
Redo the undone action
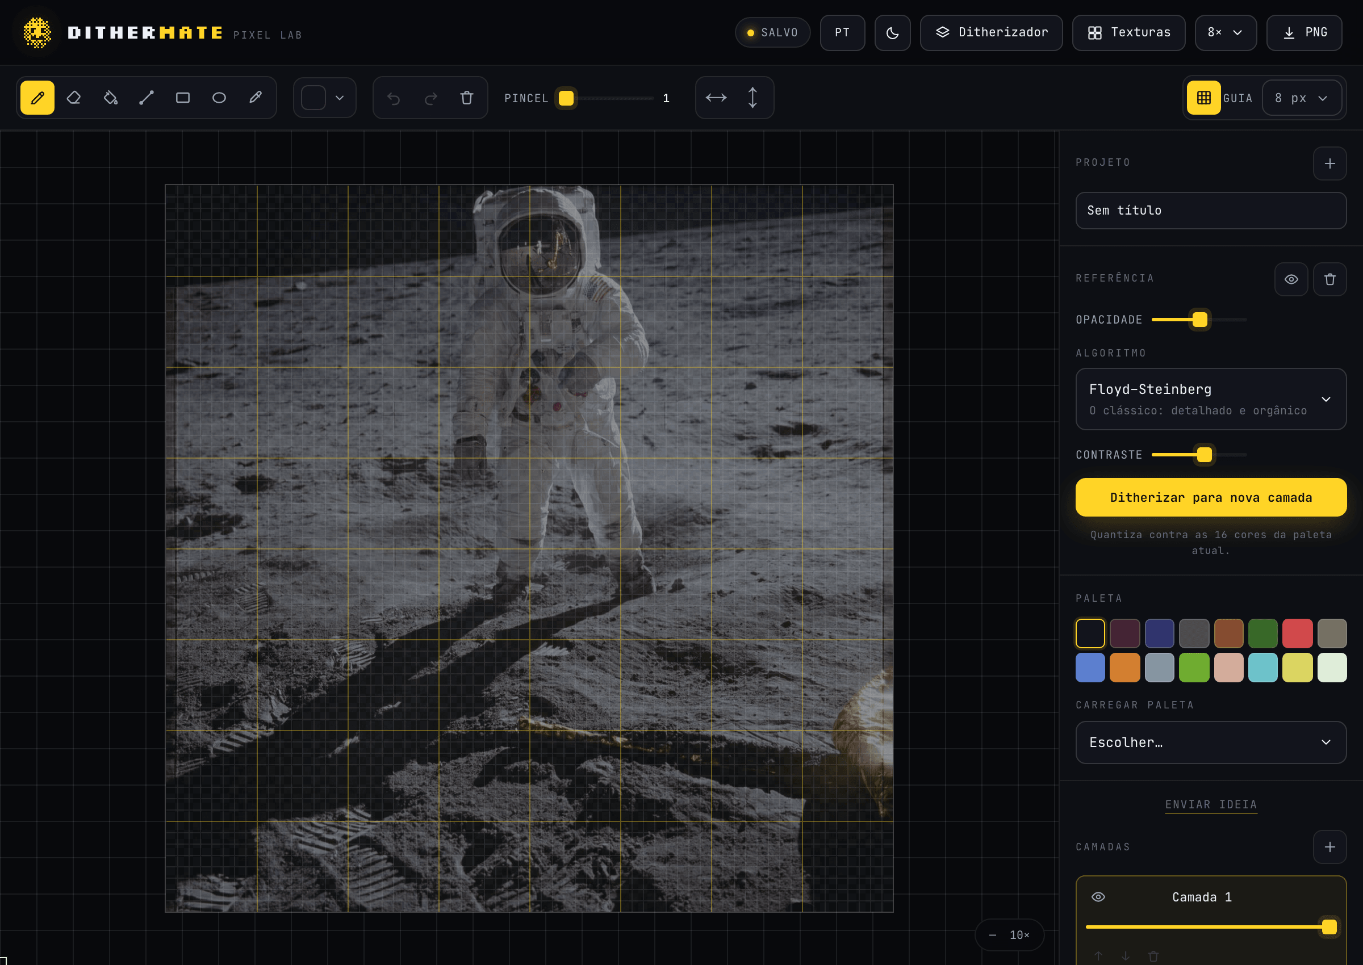pos(430,98)
